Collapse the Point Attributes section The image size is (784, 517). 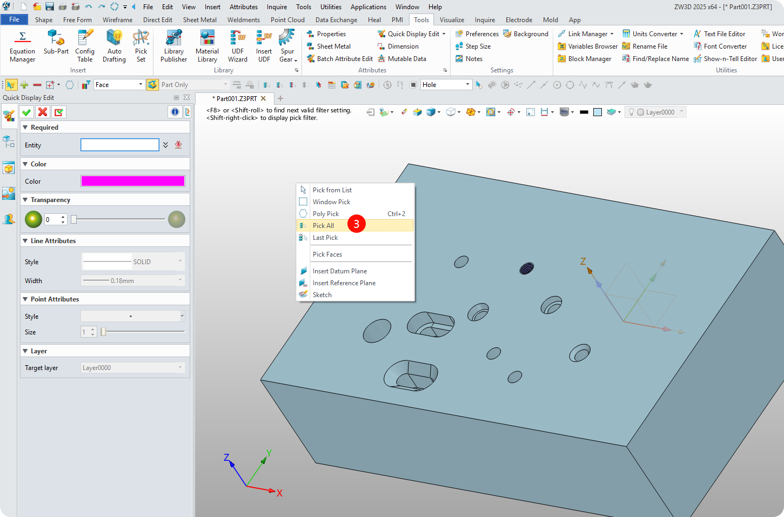click(25, 299)
